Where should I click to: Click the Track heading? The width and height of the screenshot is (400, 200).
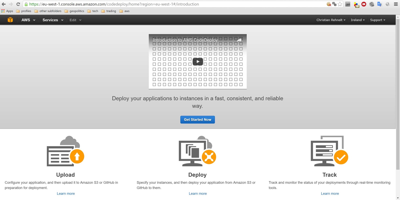coord(329,175)
